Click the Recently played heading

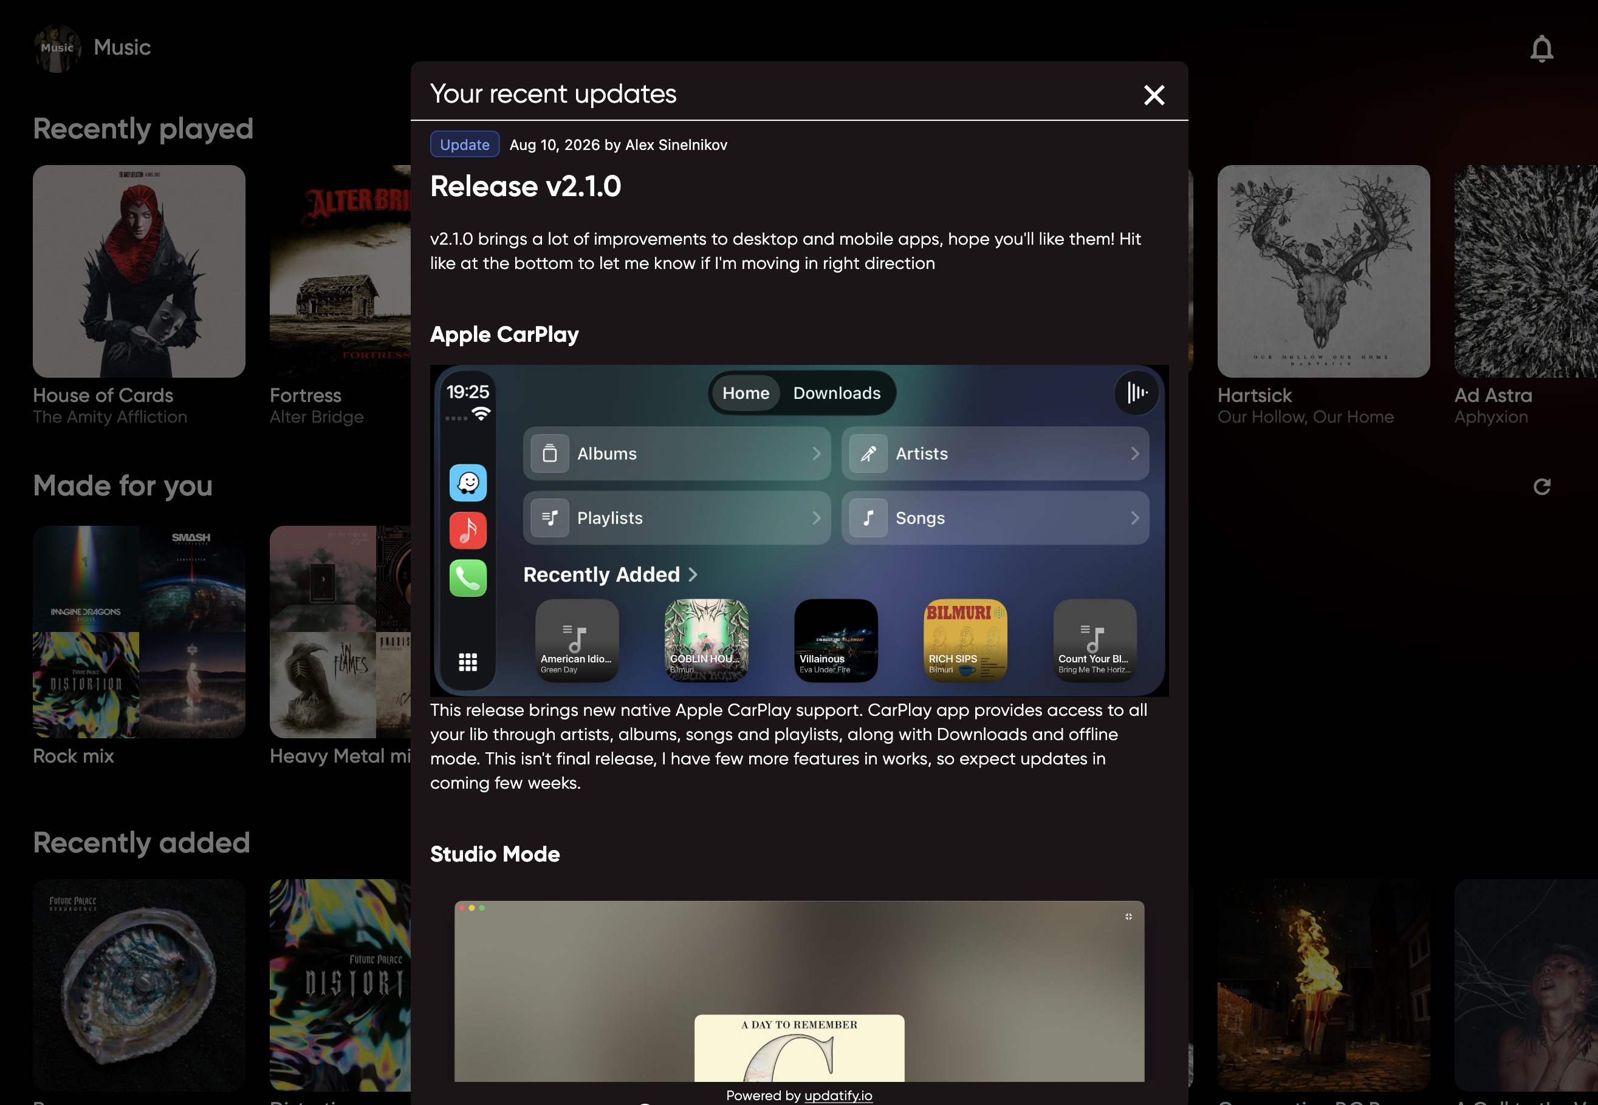tap(143, 129)
